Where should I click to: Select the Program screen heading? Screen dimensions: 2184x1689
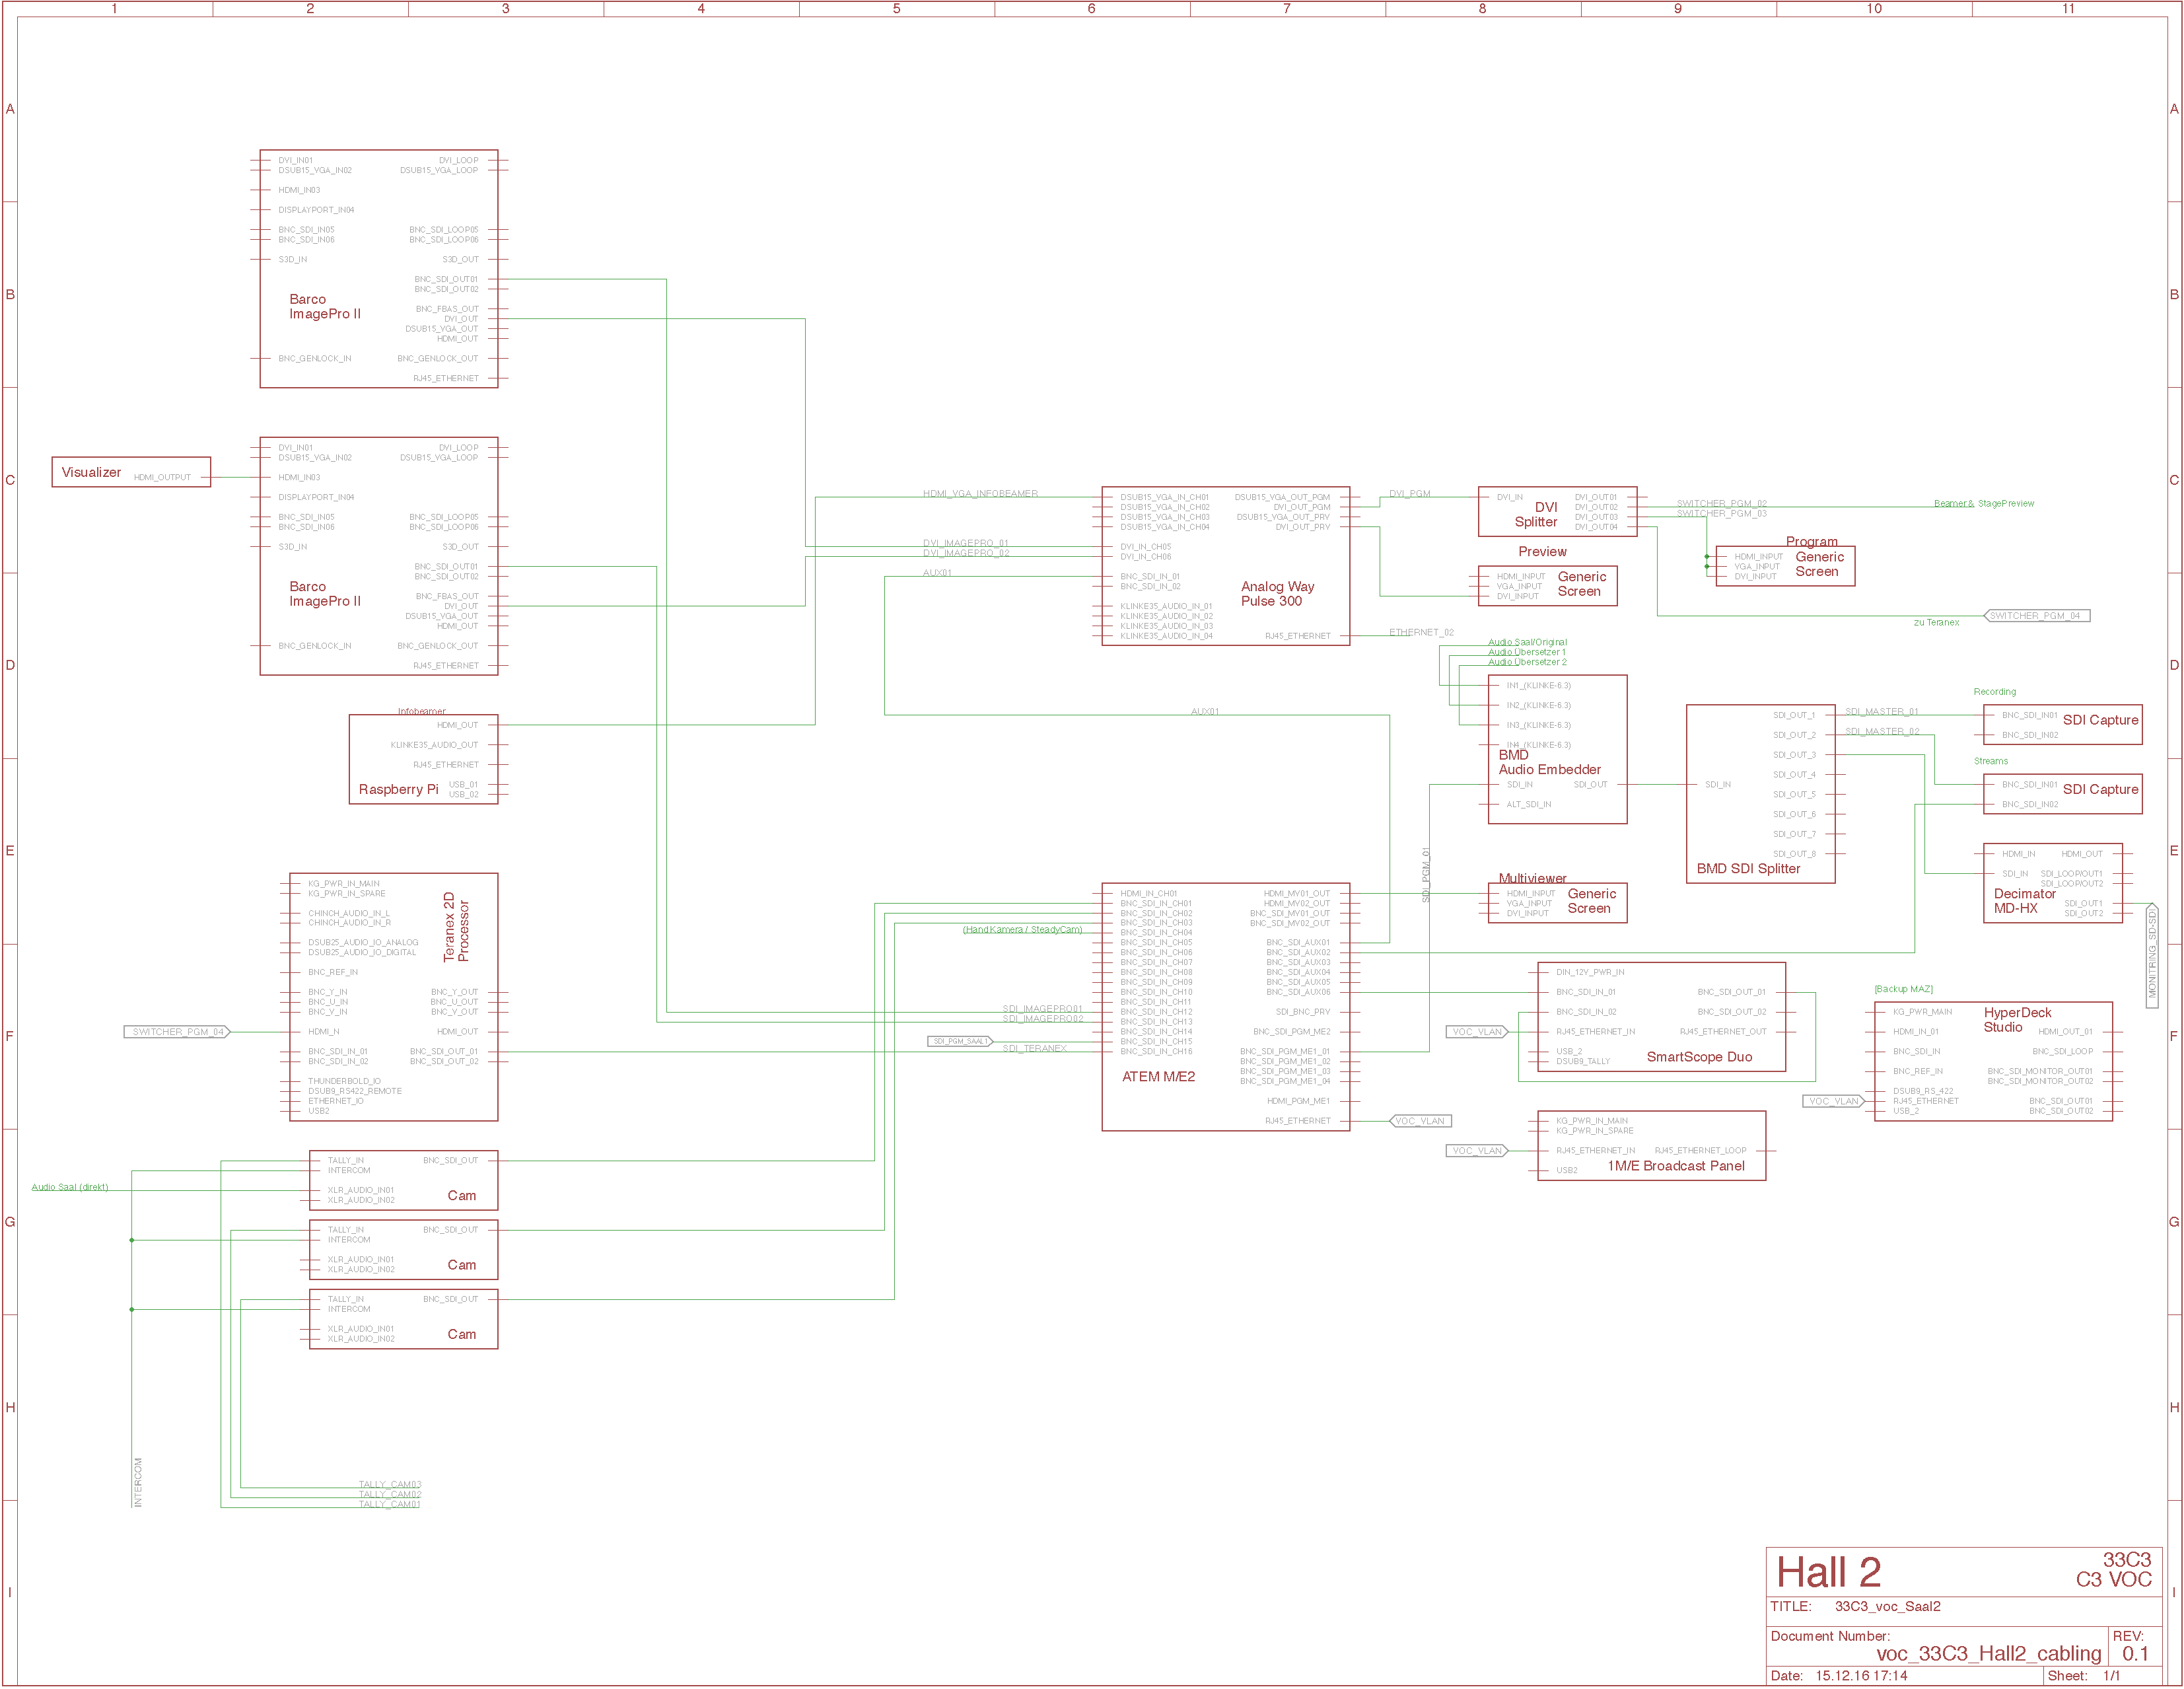click(1811, 541)
